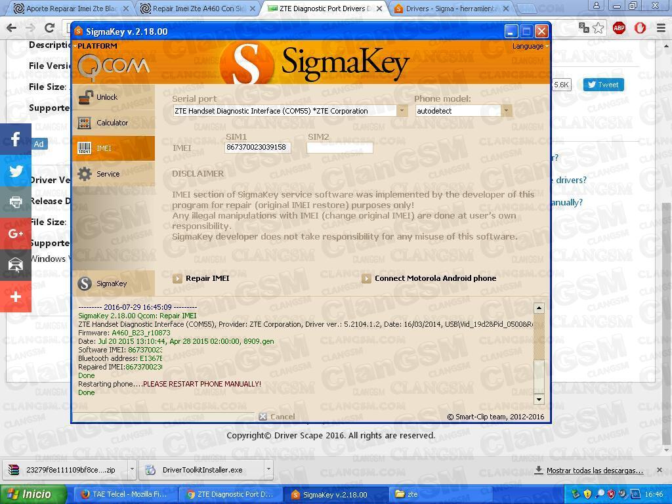Expand the Serial port dropdown
This screenshot has height=504, width=672.
point(402,110)
